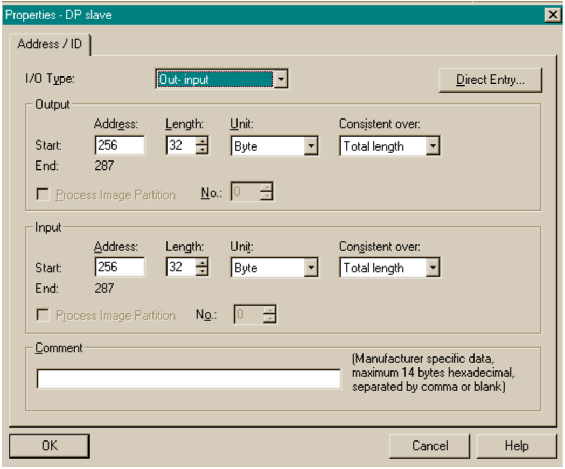The height and width of the screenshot is (469, 565).
Task: Click the Input End value 287
Action: (104, 288)
